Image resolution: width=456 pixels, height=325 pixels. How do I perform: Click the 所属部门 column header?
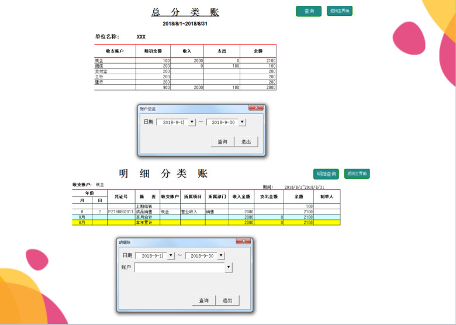217,196
